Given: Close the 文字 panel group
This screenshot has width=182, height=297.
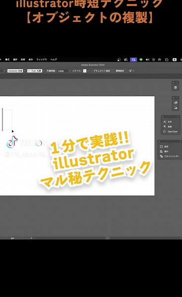Looking at the screenshot, I should pos(163,116).
